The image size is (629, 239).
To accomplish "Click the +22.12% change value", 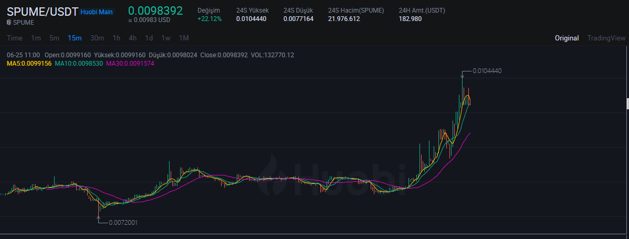I will click(209, 18).
